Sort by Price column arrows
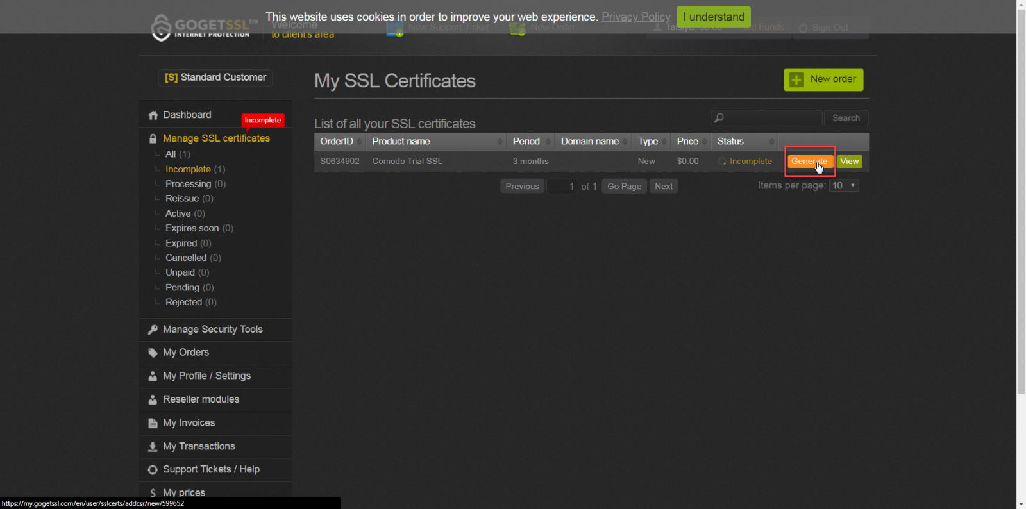Image resolution: width=1026 pixels, height=509 pixels. (705, 142)
